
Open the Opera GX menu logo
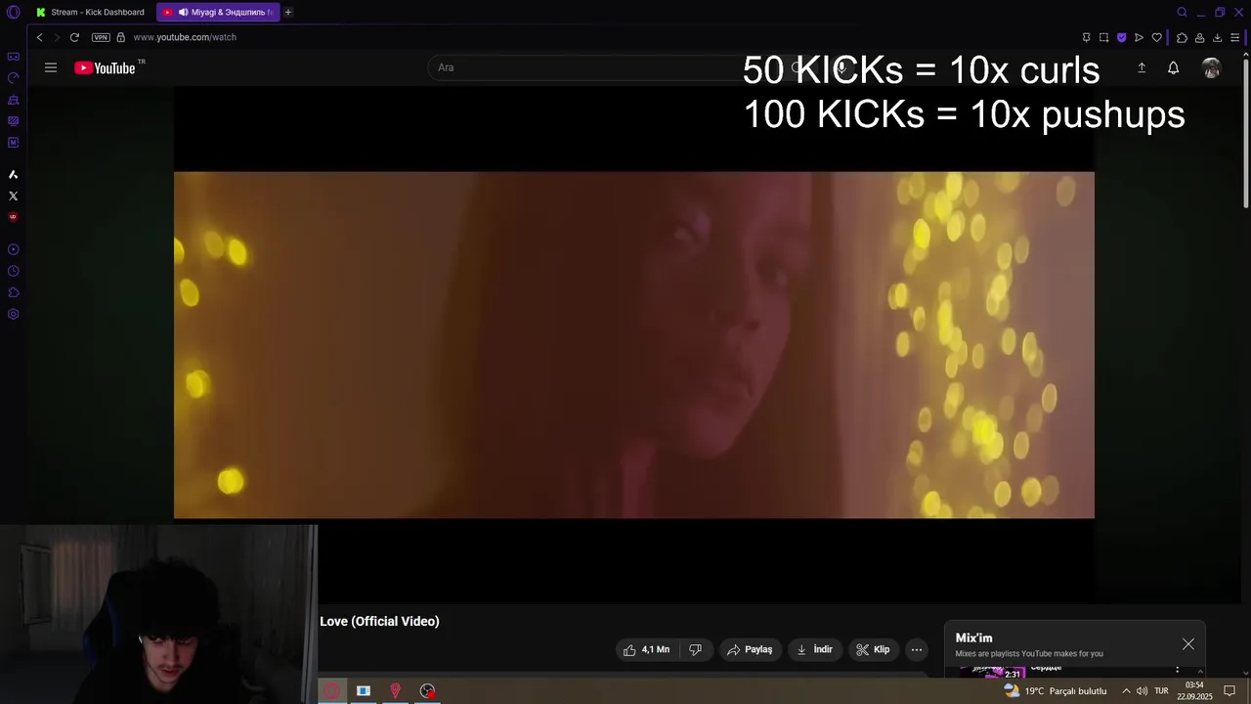point(13,13)
